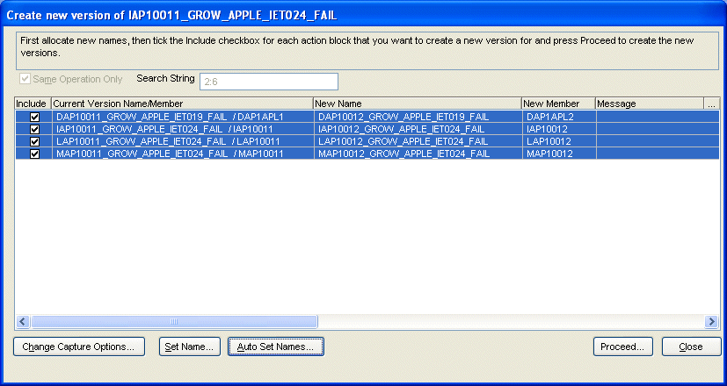
Task: Close the dialog with Close button
Action: point(691,347)
